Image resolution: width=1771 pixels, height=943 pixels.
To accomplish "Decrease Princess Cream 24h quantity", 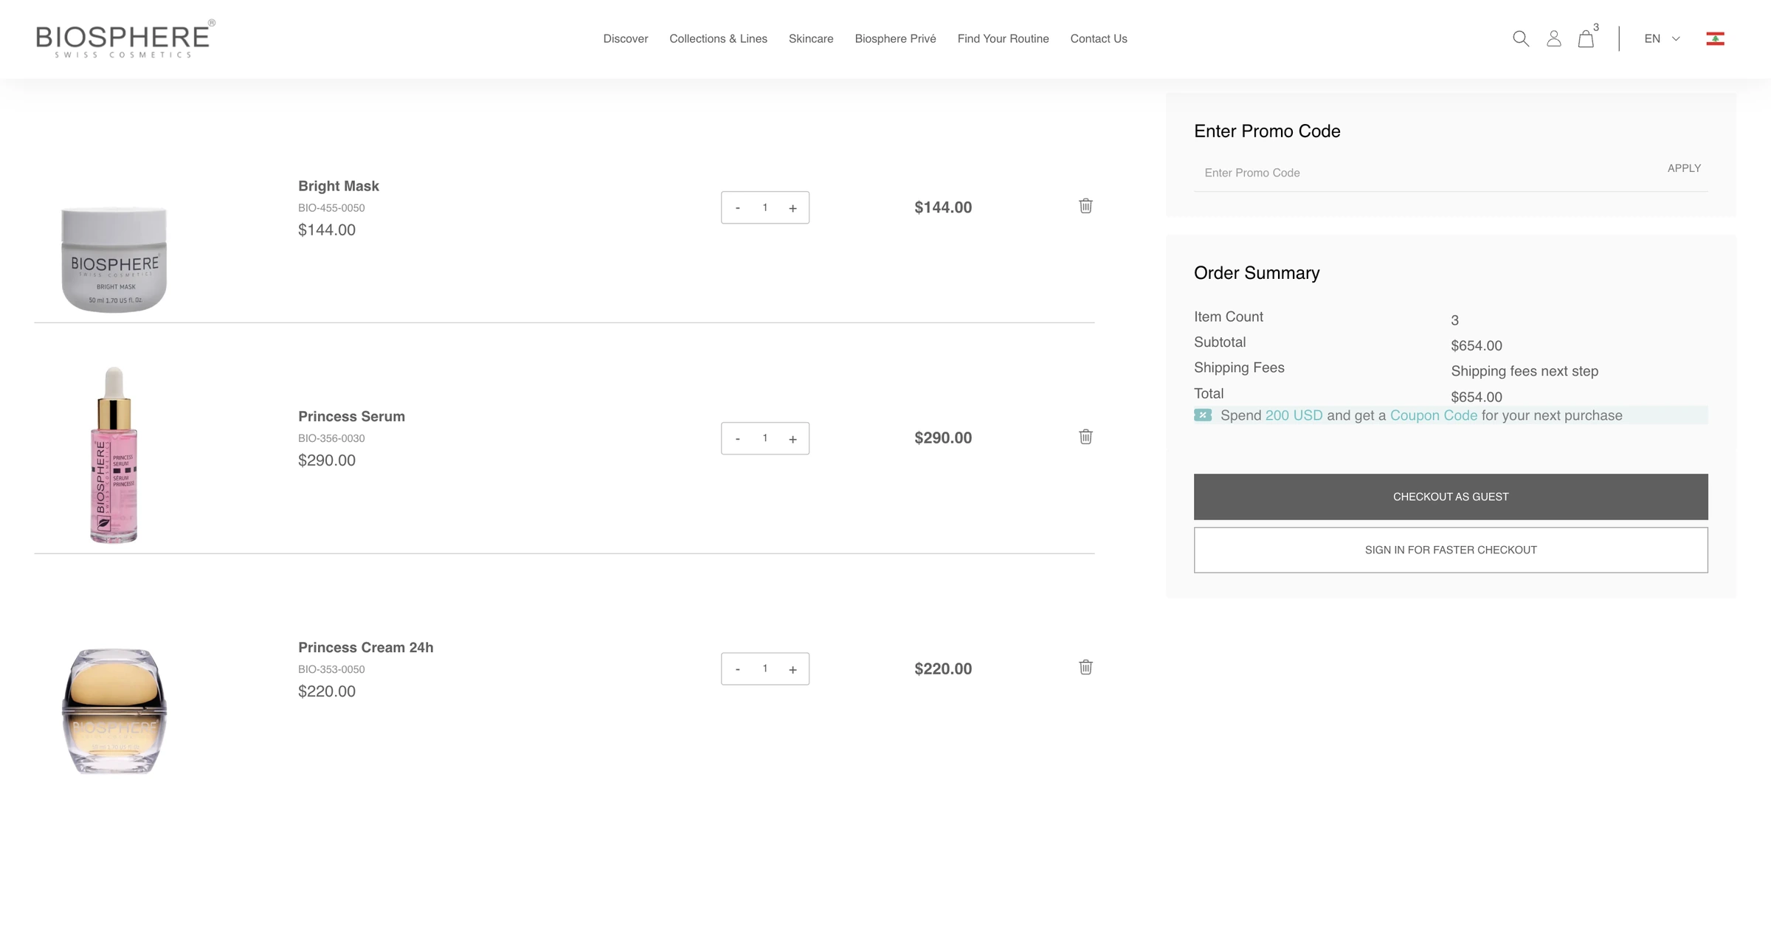I will pos(737,669).
